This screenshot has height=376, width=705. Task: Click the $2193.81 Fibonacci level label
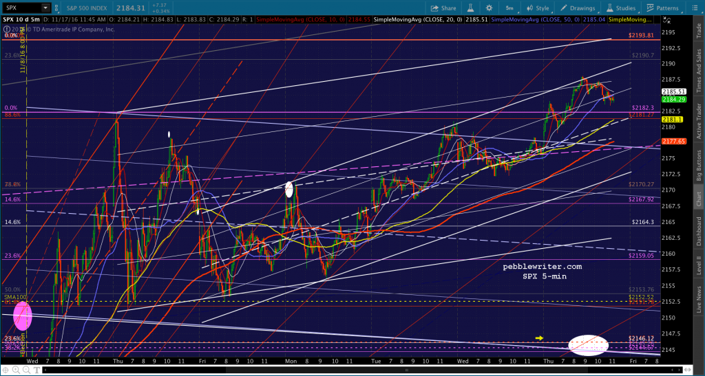[641, 36]
